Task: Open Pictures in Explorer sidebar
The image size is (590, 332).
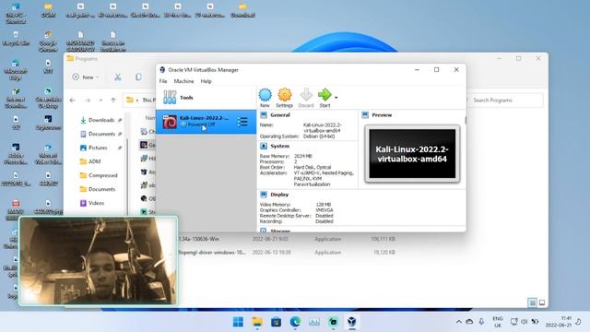Action: click(x=98, y=148)
